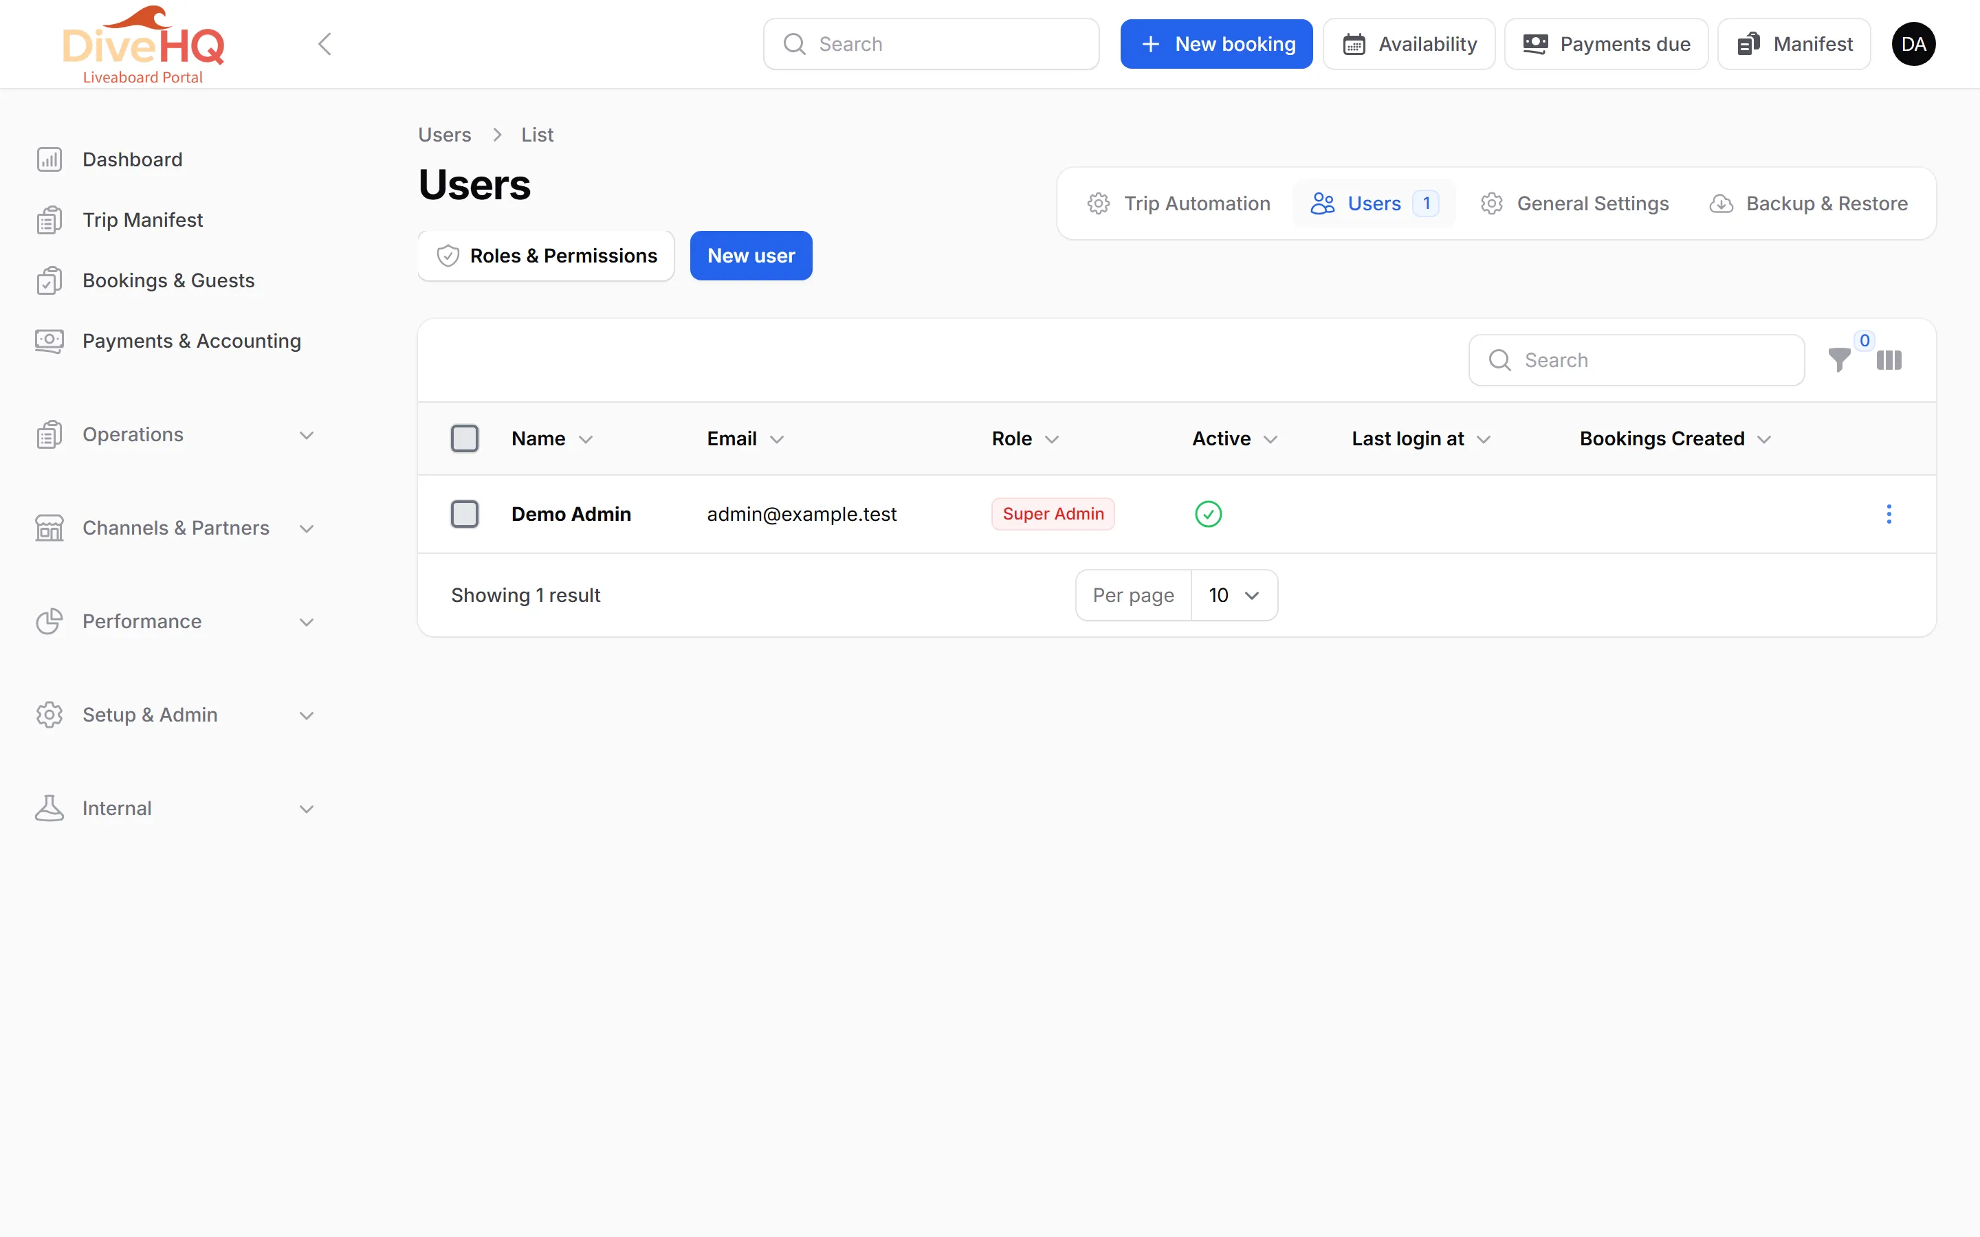Switch to the Trip Automation tab
This screenshot has height=1237, width=1980.
pyautogui.click(x=1179, y=203)
